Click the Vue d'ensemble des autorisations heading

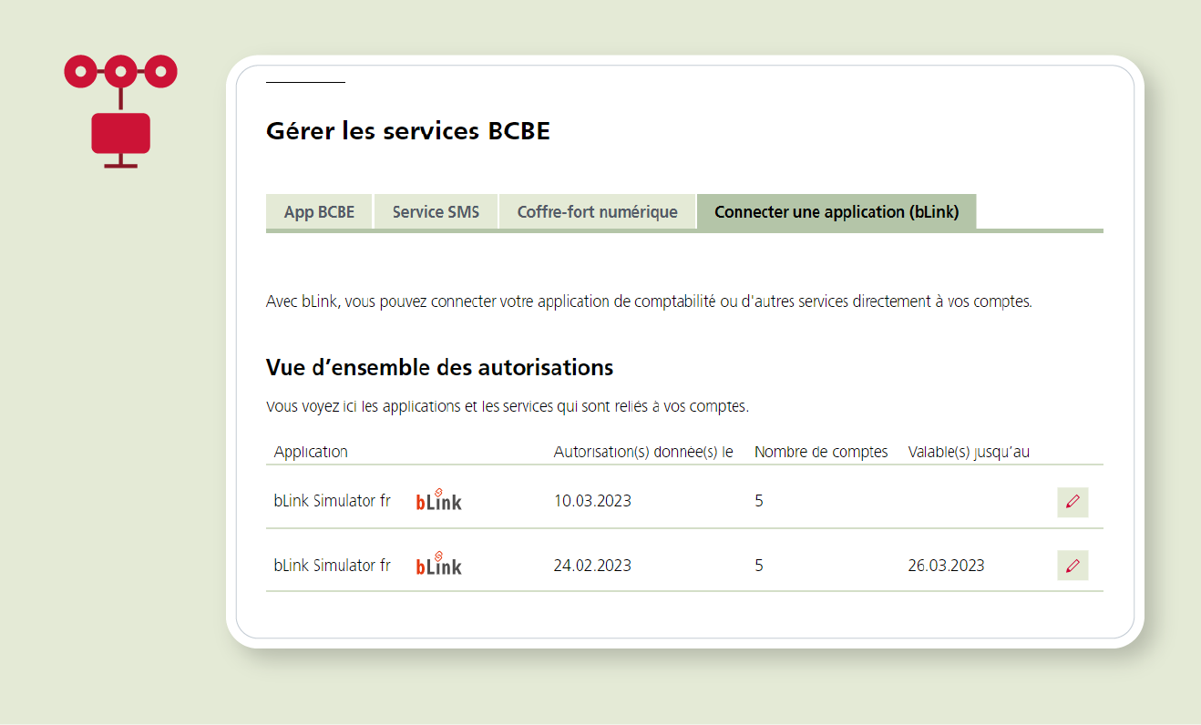439,368
